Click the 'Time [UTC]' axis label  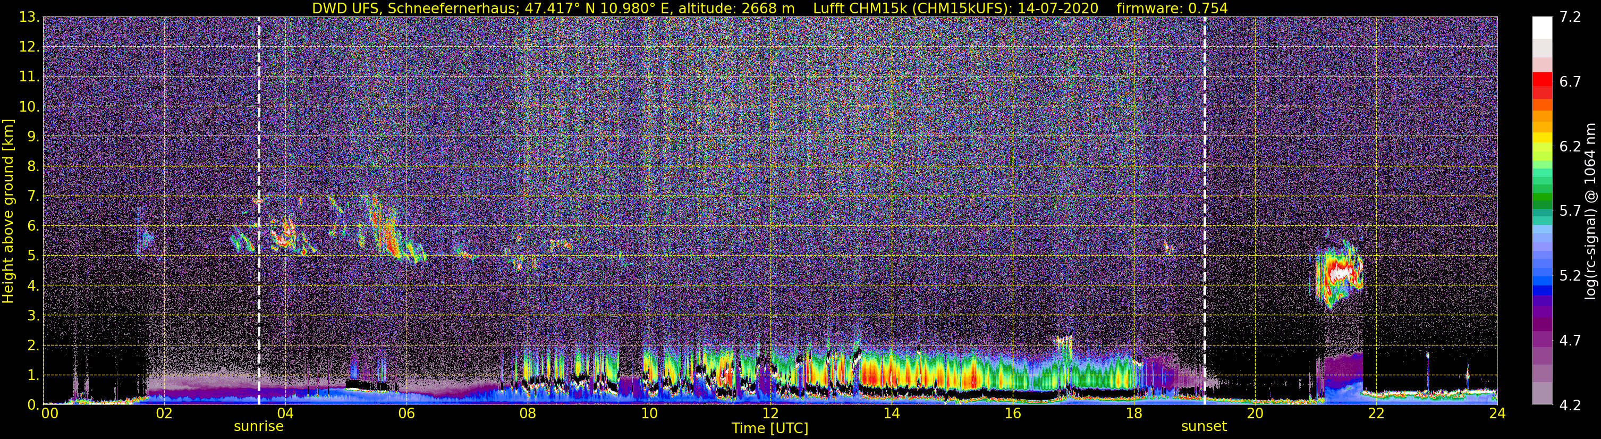pos(770,428)
